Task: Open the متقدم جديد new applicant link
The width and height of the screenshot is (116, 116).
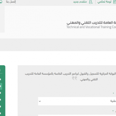Action: 80,2
